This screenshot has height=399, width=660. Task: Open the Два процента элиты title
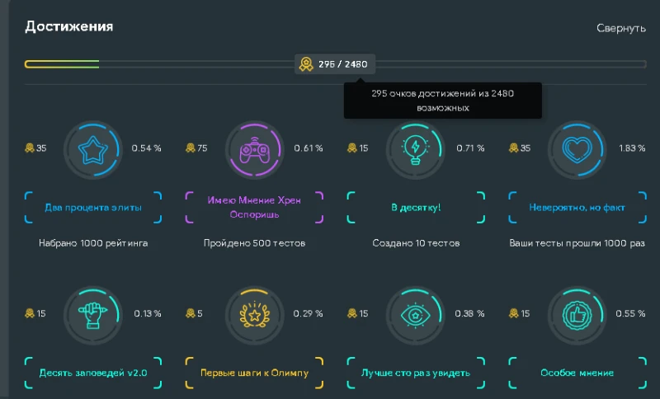coord(93,208)
